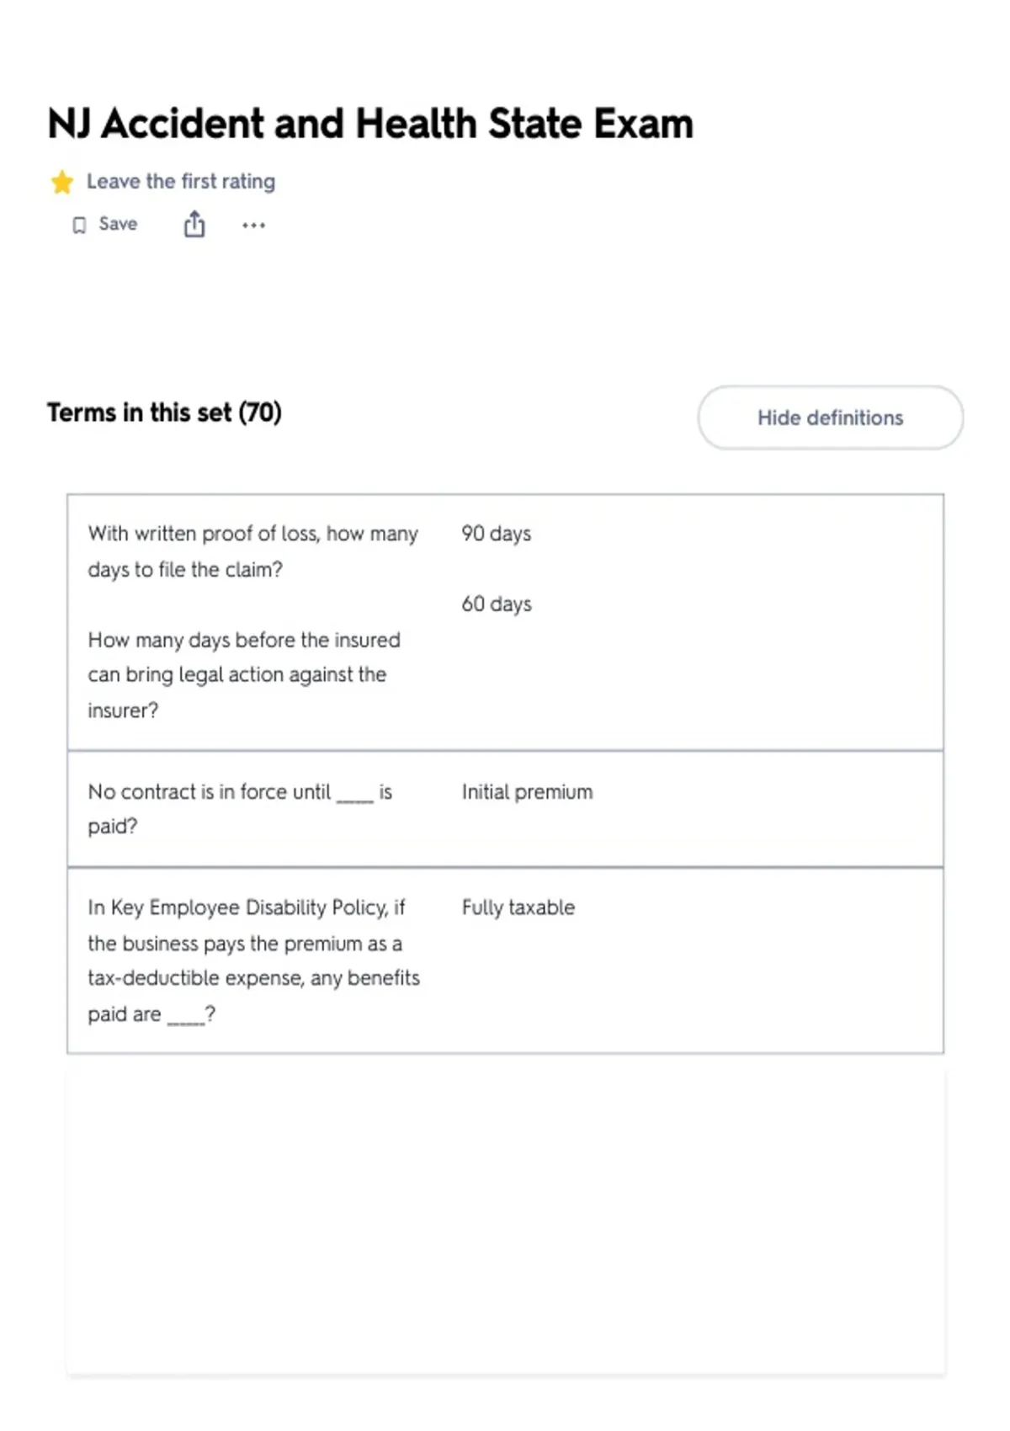The width and height of the screenshot is (1010, 1431).
Task: Open the three-dots more options menu
Action: click(253, 225)
